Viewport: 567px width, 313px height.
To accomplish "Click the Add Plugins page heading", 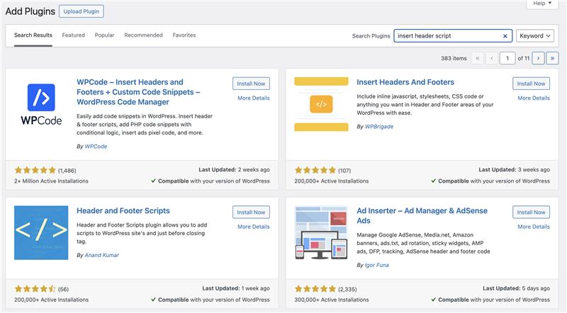I will pyautogui.click(x=30, y=11).
